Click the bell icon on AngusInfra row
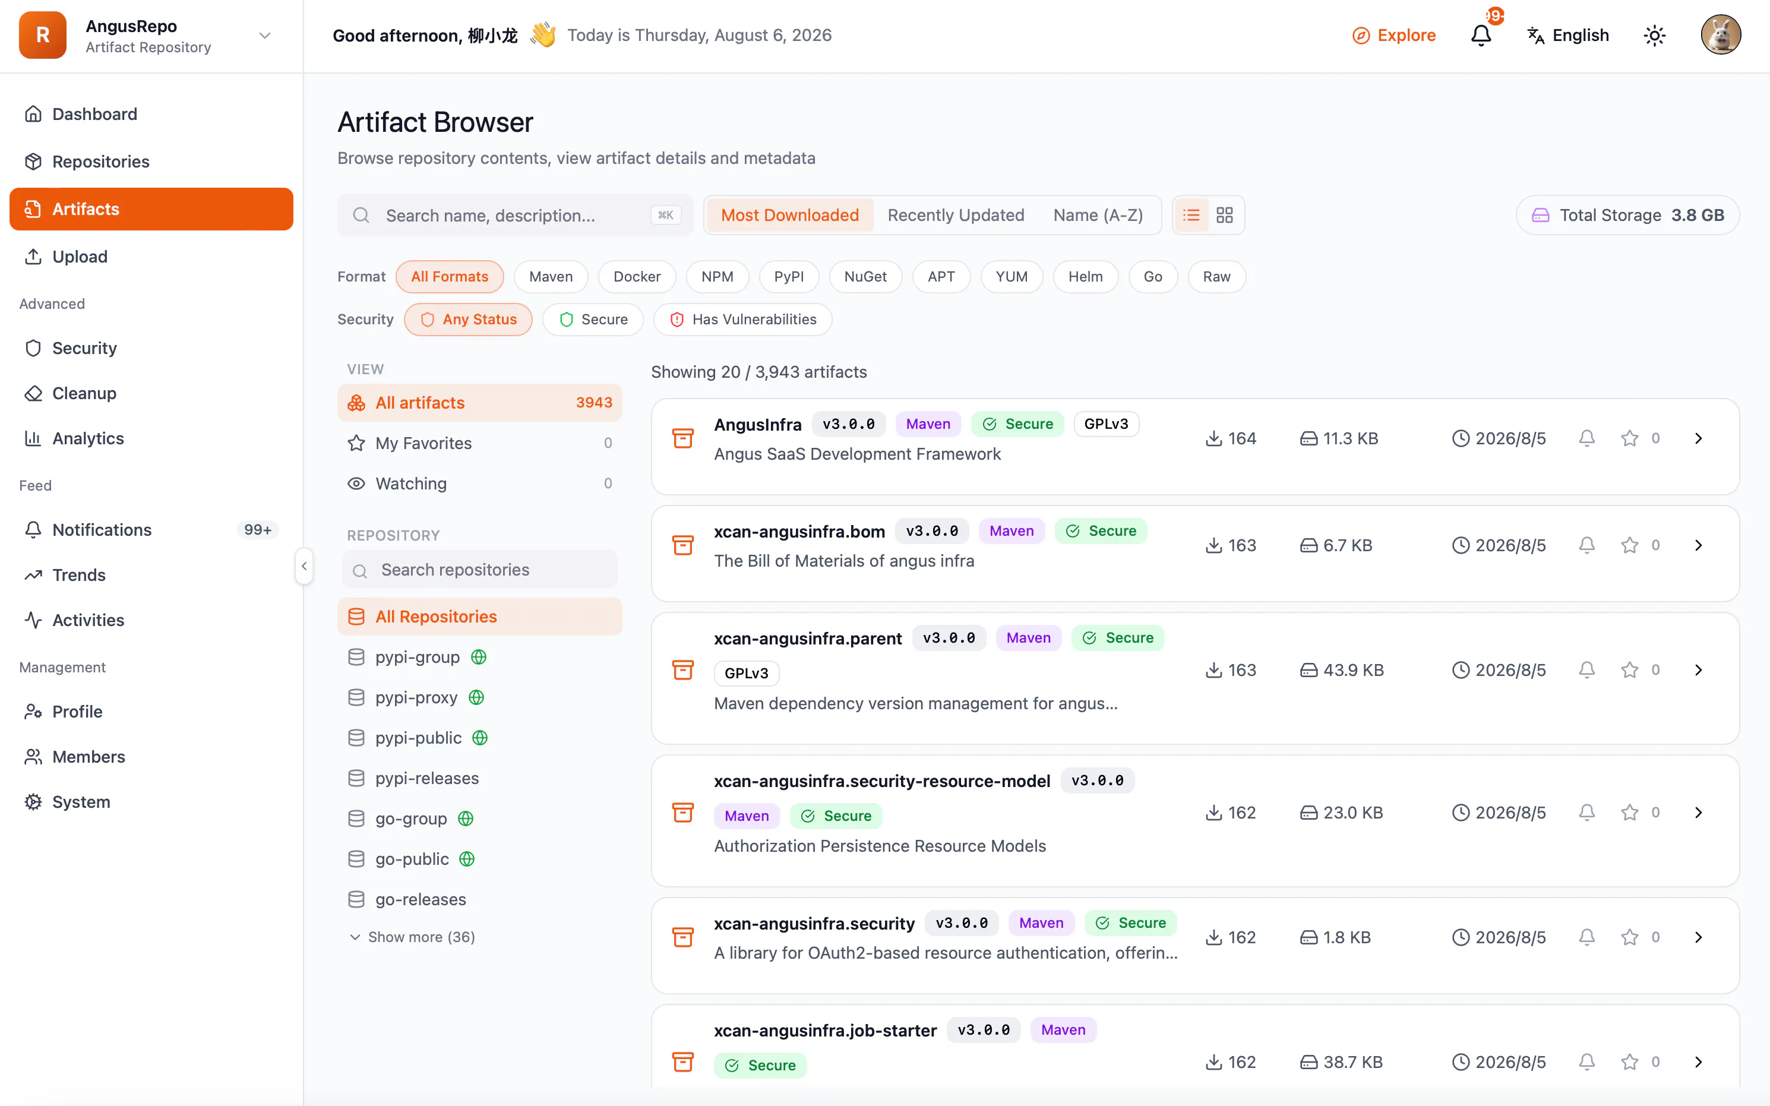The height and width of the screenshot is (1106, 1770). tap(1586, 438)
